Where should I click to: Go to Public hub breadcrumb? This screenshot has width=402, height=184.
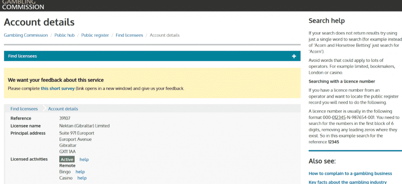[64, 35]
